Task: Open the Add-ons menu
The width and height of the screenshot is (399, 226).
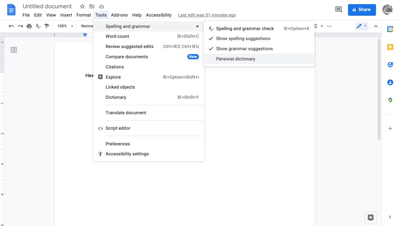Action: (119, 15)
